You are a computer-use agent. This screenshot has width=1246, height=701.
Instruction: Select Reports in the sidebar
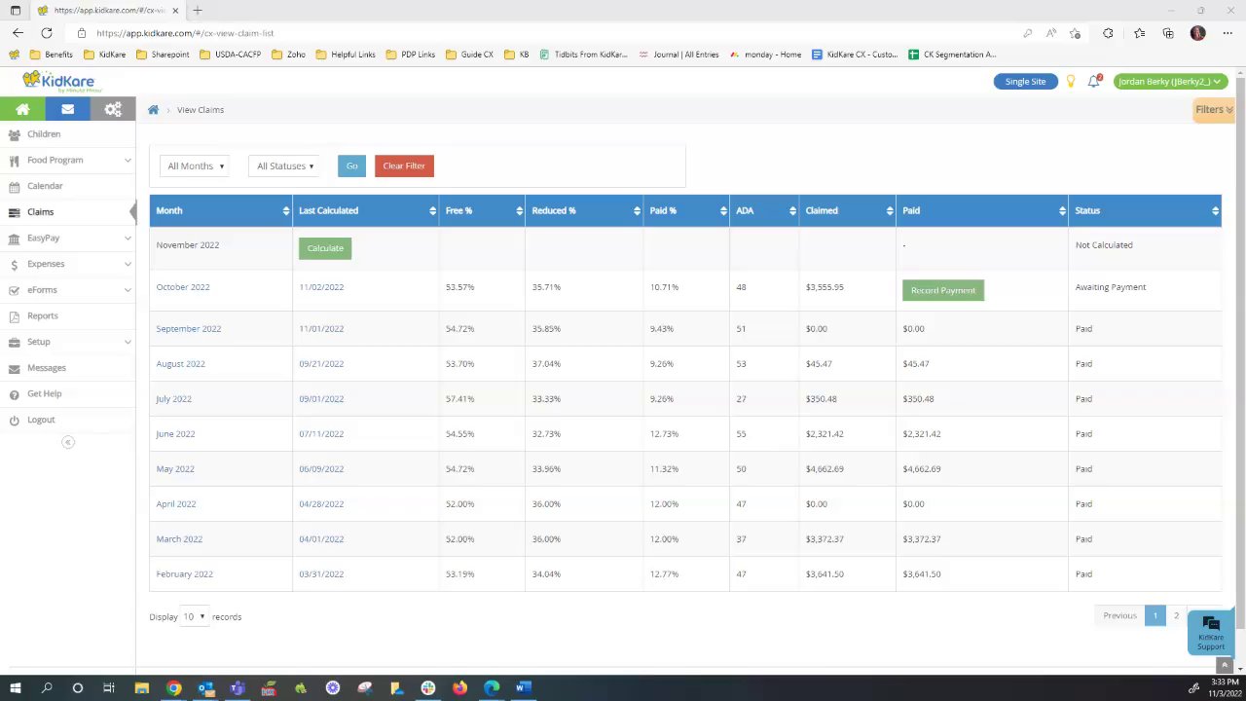coord(43,315)
